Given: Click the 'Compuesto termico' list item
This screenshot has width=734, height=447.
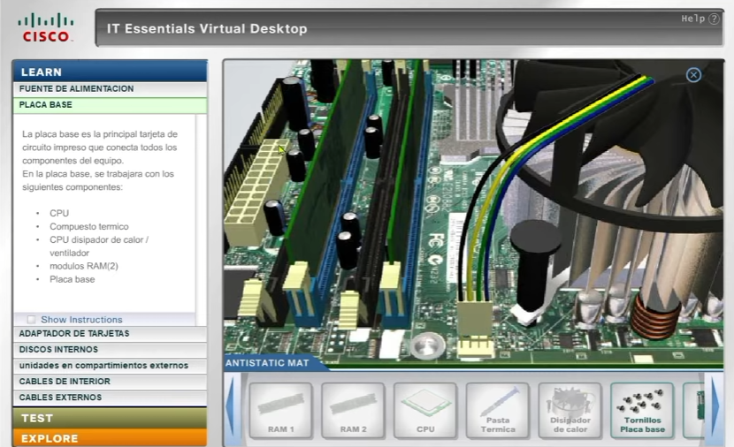Looking at the screenshot, I should pos(89,226).
